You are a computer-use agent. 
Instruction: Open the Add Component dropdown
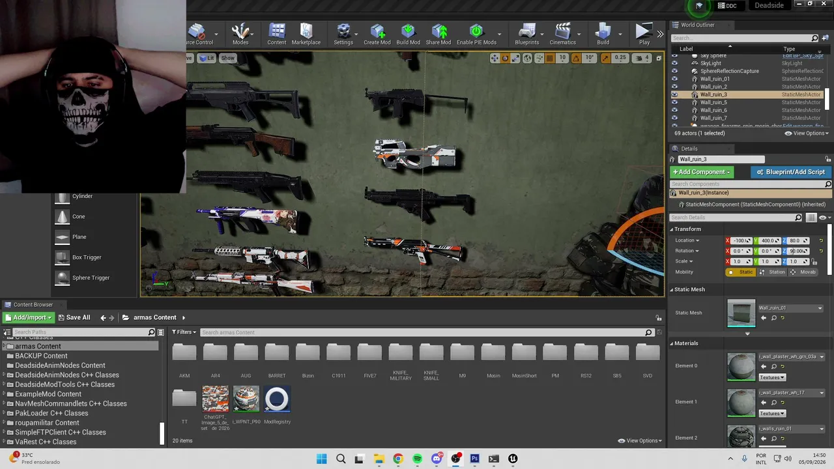[701, 172]
